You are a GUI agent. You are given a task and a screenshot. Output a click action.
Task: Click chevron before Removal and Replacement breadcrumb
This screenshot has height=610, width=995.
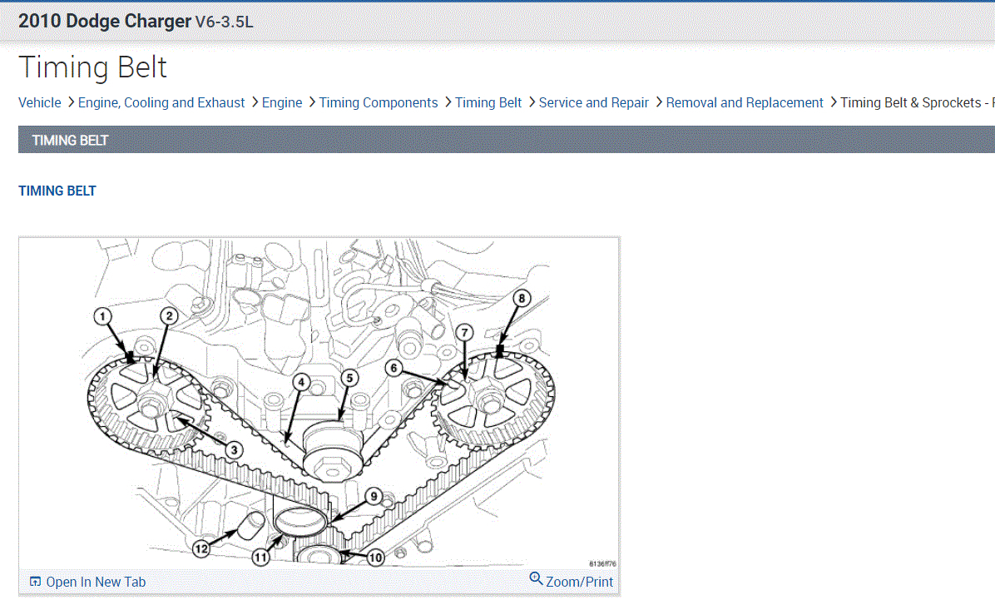click(659, 102)
